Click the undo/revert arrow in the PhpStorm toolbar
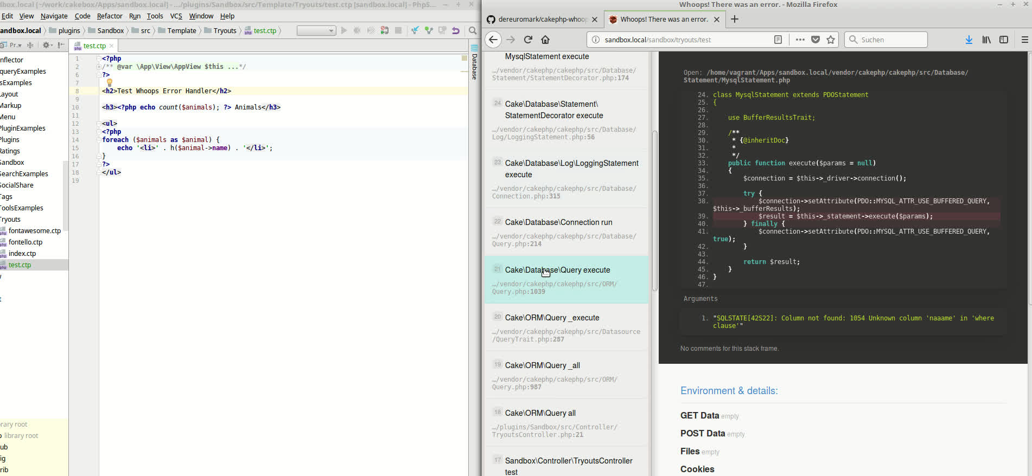 click(456, 31)
